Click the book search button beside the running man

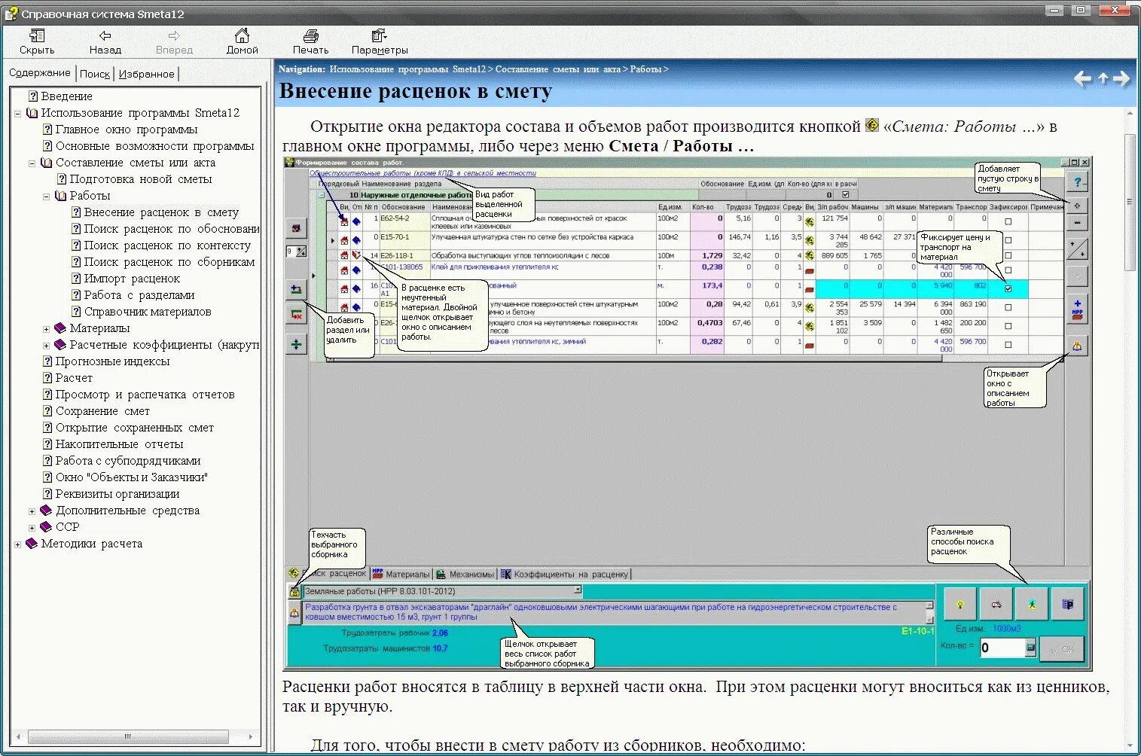(x=1067, y=604)
